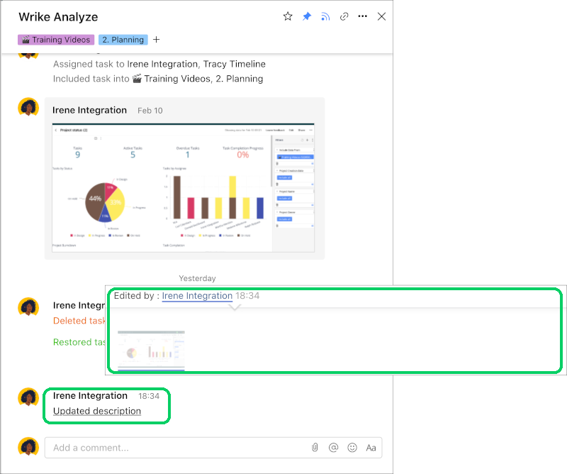Click the Yesterday date separator
The image size is (567, 474).
pyautogui.click(x=198, y=278)
